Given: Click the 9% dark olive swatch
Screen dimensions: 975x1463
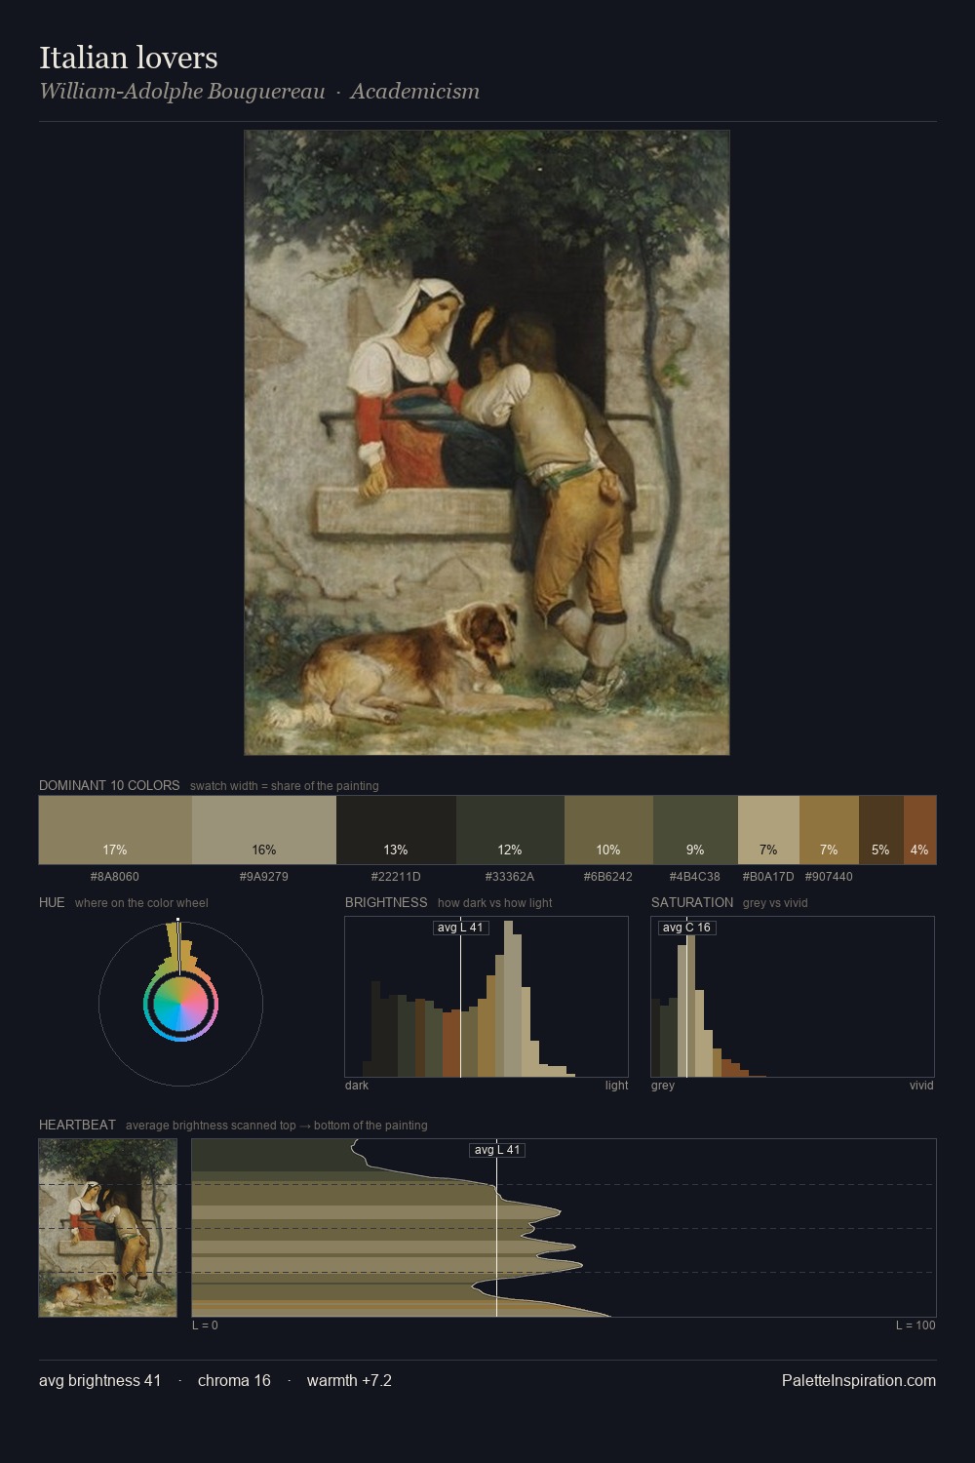Looking at the screenshot, I should 695,830.
